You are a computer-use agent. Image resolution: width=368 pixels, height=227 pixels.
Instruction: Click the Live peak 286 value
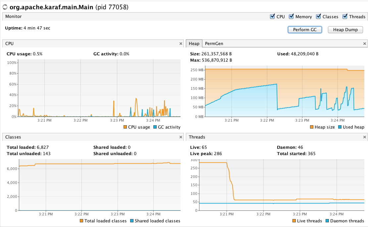point(218,153)
